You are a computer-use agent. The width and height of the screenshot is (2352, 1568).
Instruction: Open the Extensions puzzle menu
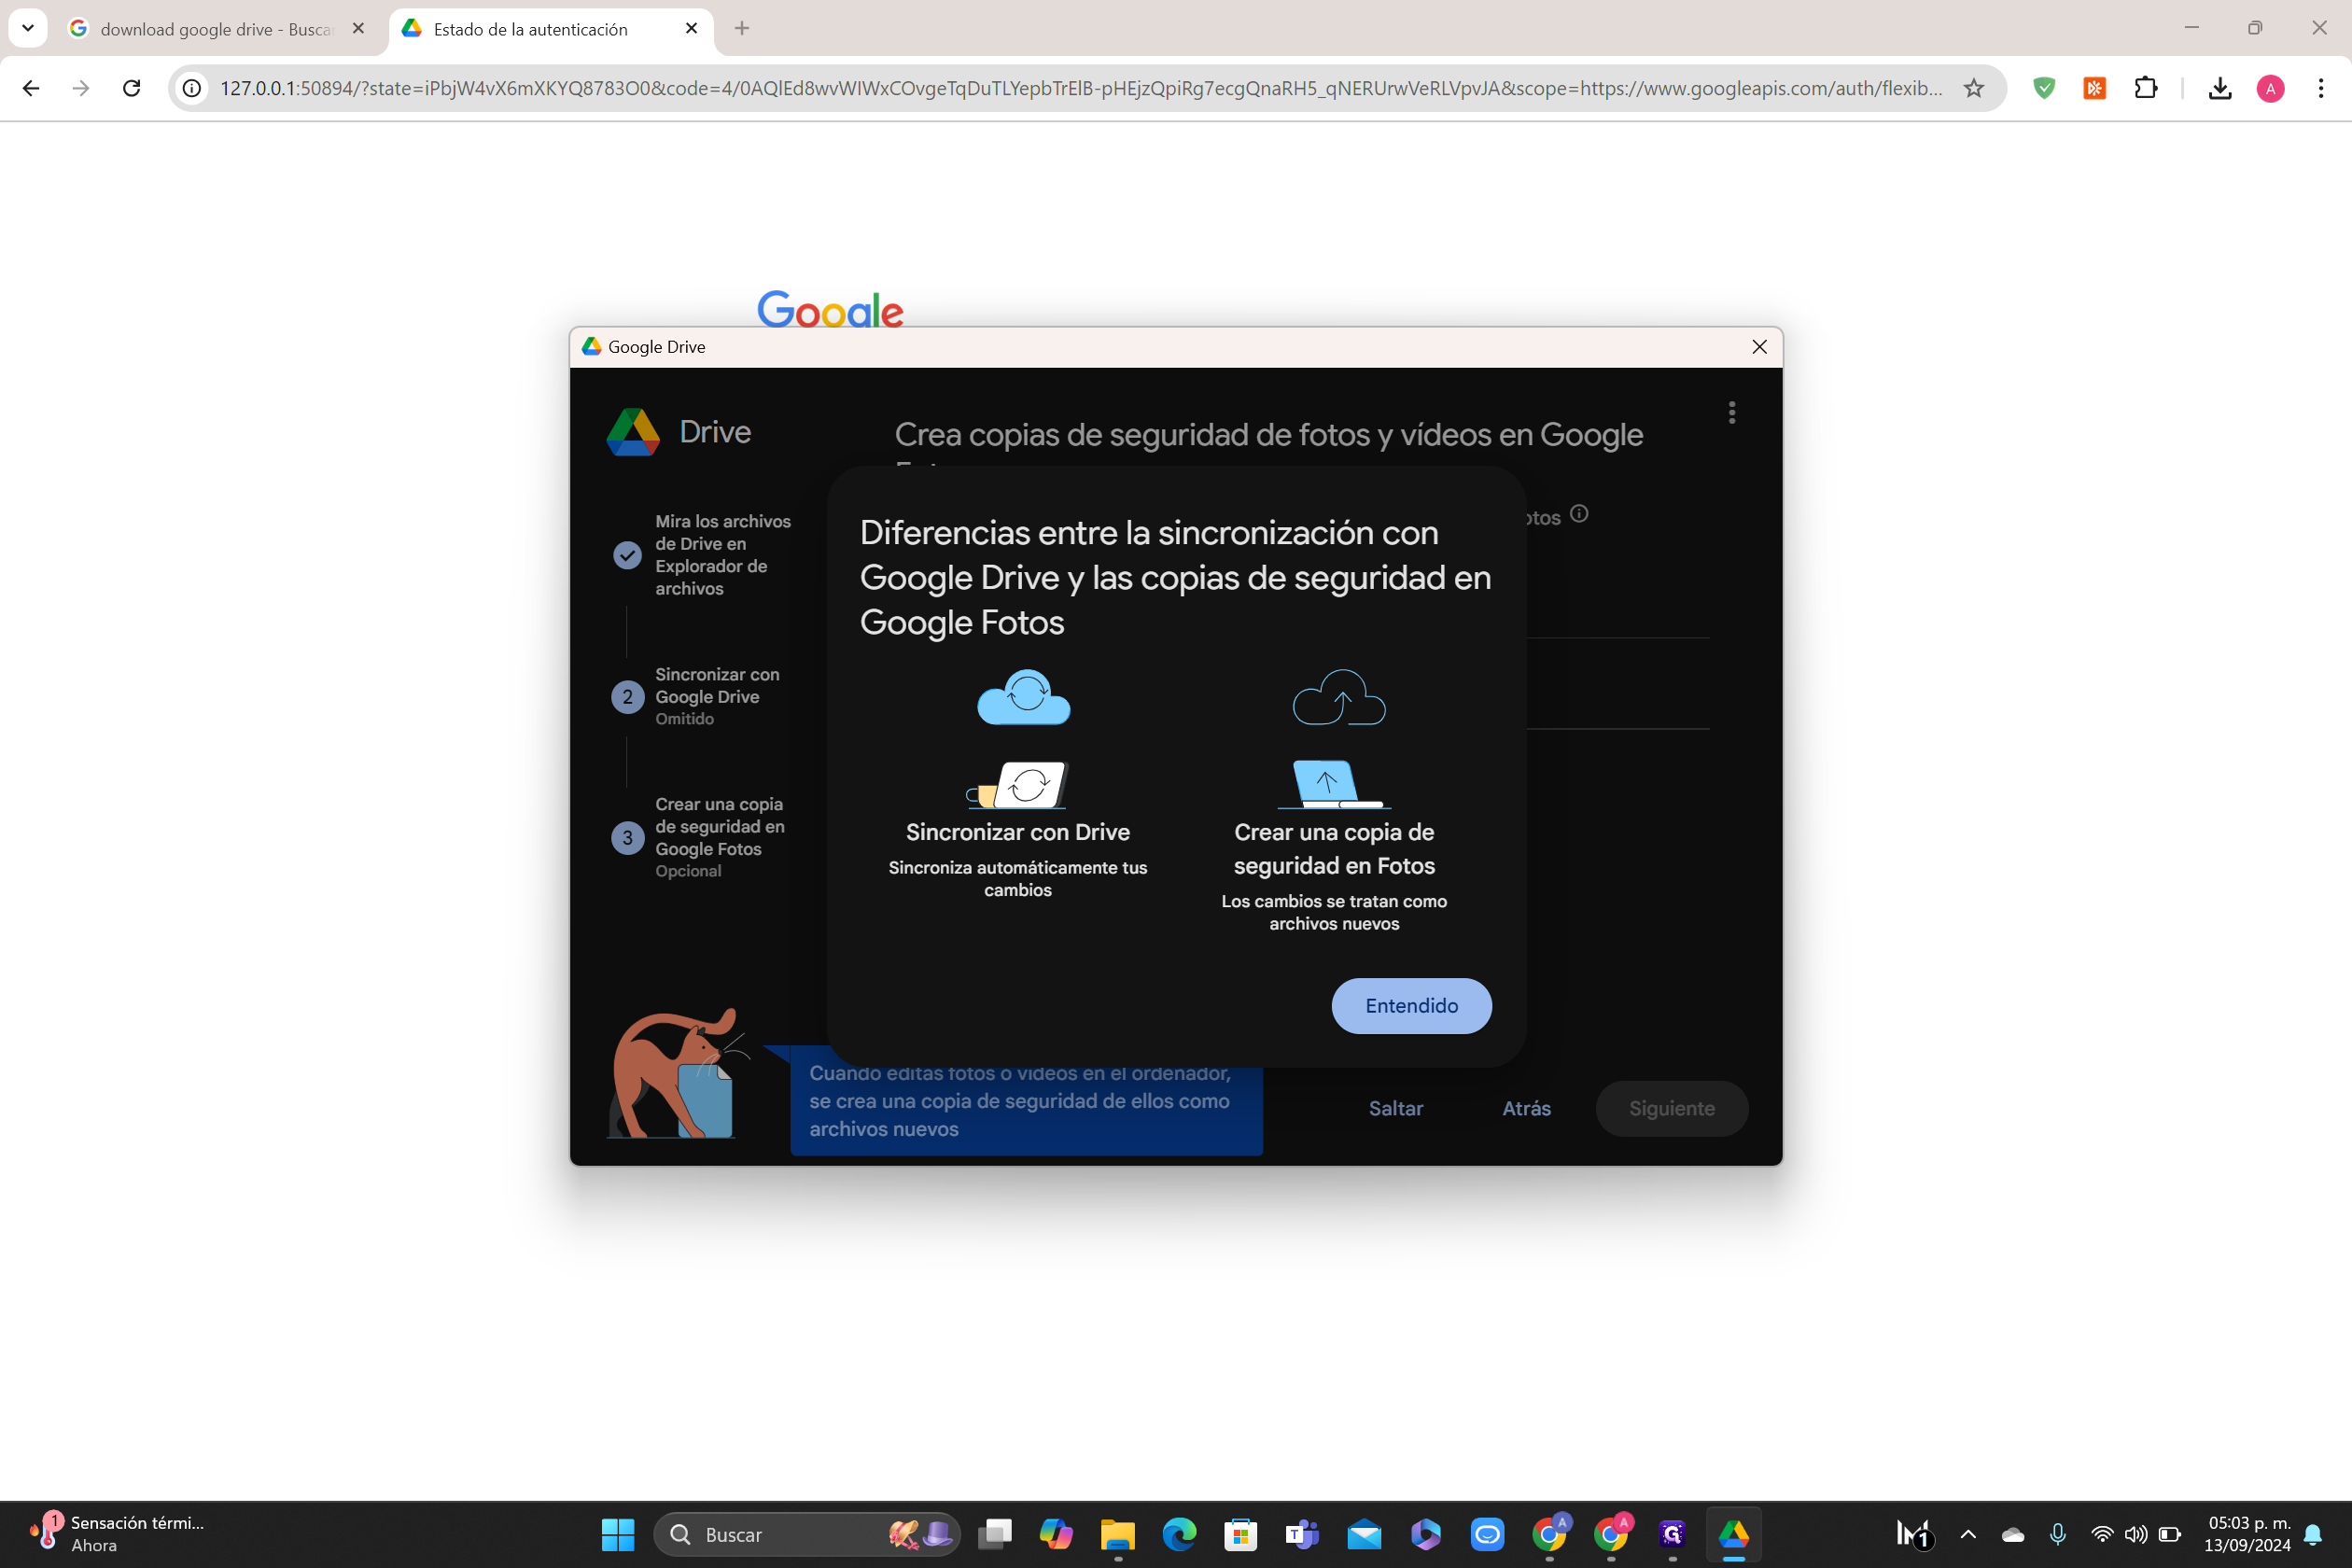(2146, 88)
